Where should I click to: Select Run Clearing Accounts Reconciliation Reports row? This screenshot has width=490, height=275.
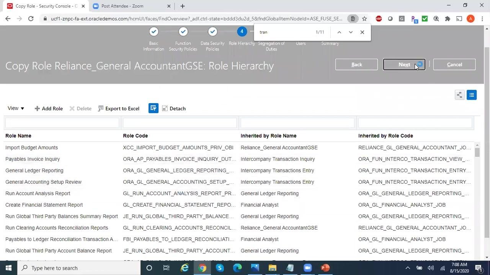pyautogui.click(x=239, y=228)
